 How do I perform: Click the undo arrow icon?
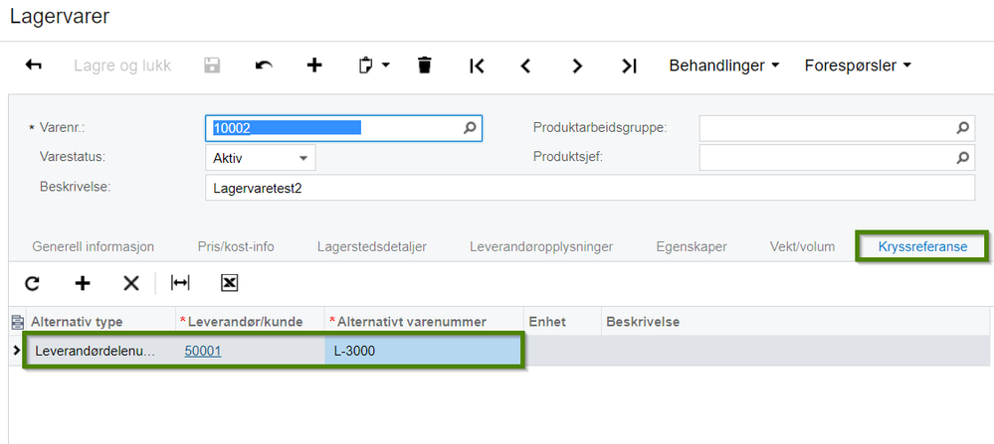(x=264, y=66)
